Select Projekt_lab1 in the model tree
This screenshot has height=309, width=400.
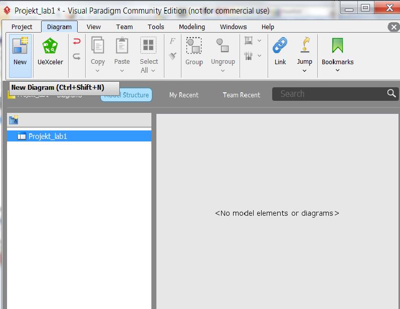click(x=79, y=136)
